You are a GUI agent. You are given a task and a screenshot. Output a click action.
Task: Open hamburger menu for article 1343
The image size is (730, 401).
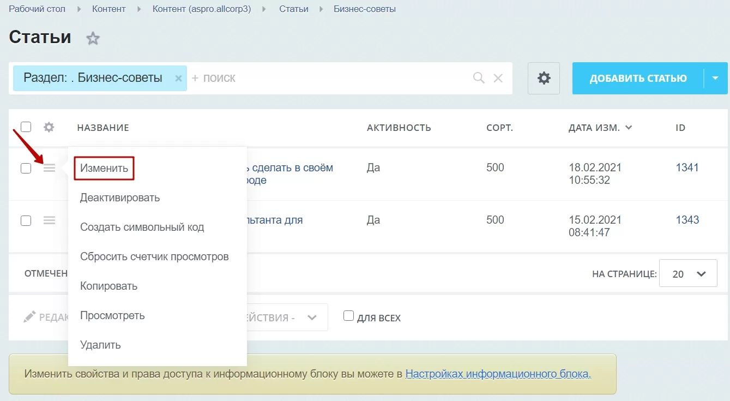(50, 220)
